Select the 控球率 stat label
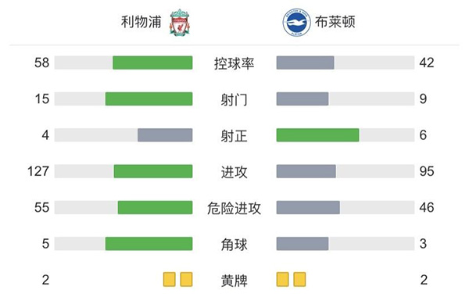Image resolution: width=469 pixels, height=297 pixels. coord(234,63)
